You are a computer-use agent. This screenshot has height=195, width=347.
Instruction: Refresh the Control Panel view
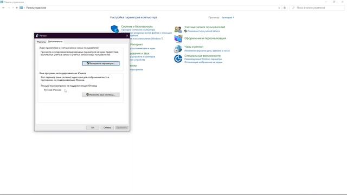pyautogui.click(x=285, y=8)
